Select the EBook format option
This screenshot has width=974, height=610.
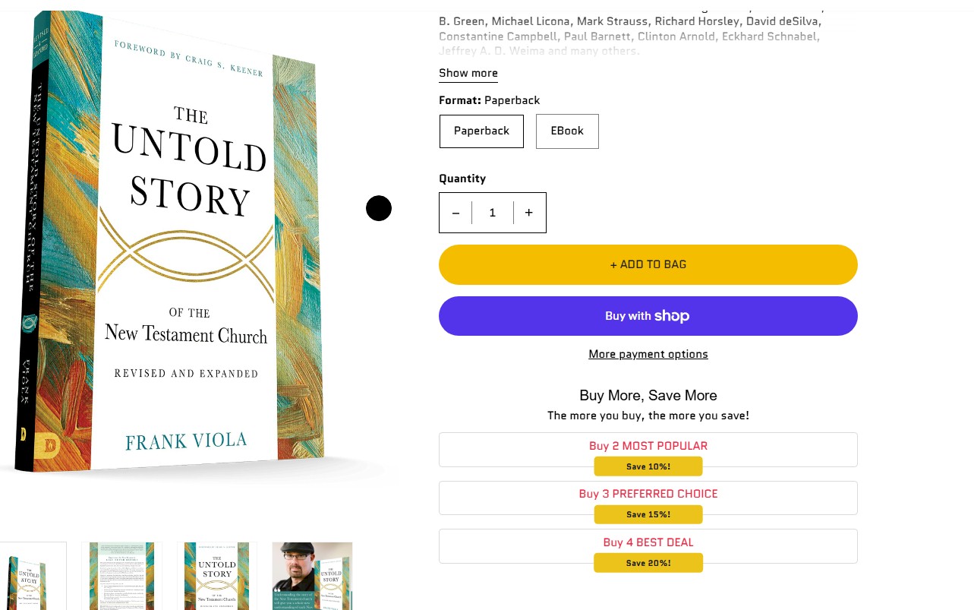tap(567, 131)
